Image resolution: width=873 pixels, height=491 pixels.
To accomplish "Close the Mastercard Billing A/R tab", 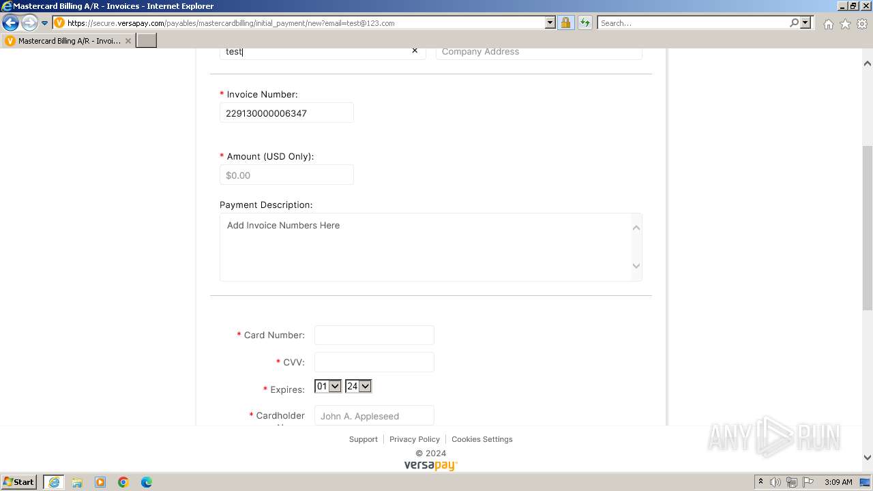I will [128, 41].
